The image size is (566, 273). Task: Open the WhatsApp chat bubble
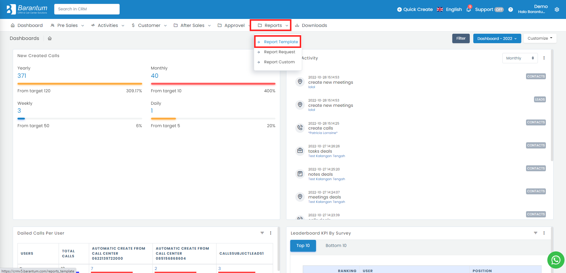(556, 260)
